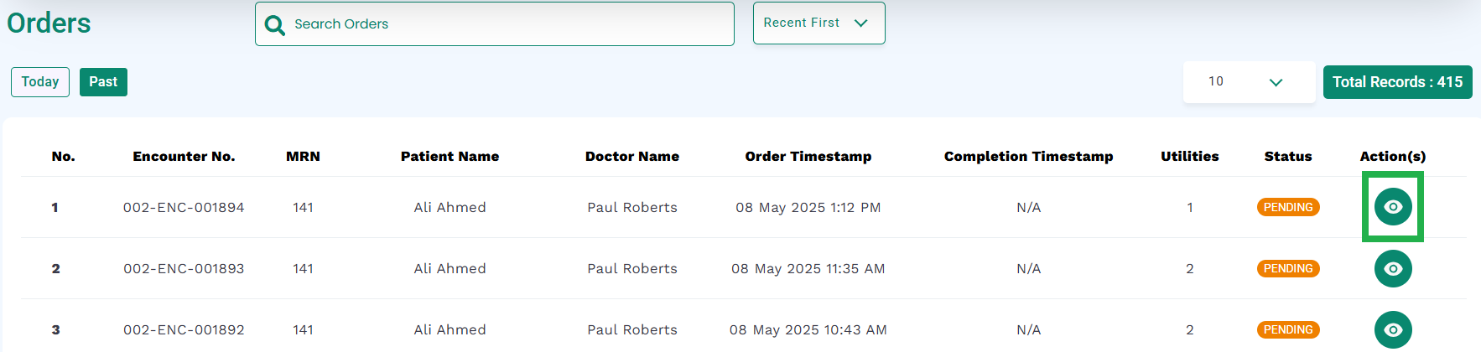This screenshot has height=352, width=1481.
Task: Click the search magnifier icon
Action: [274, 25]
